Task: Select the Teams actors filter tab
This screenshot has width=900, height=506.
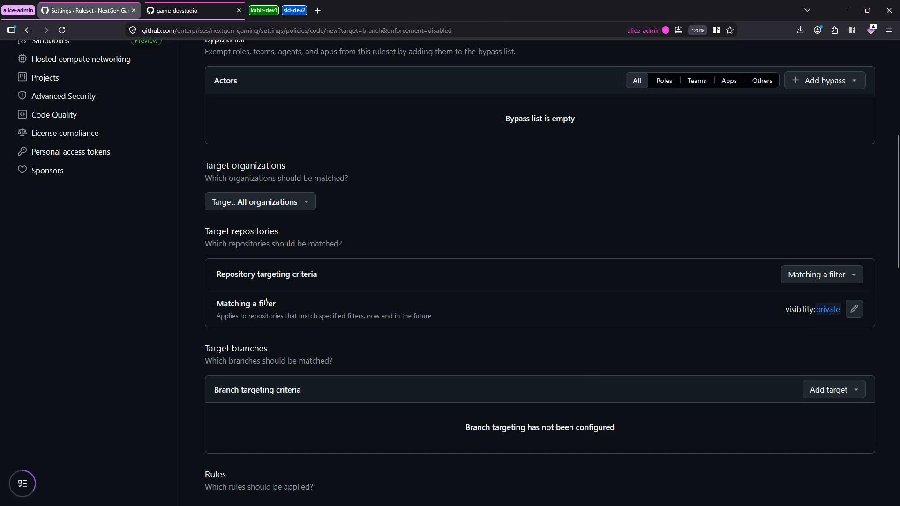Action: (x=697, y=81)
